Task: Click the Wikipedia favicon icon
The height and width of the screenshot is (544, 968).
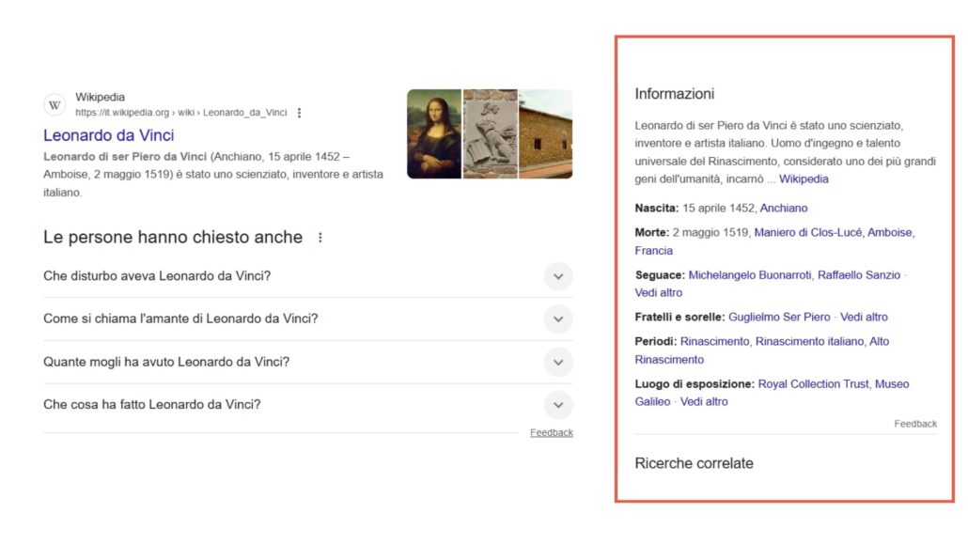Action: click(55, 105)
